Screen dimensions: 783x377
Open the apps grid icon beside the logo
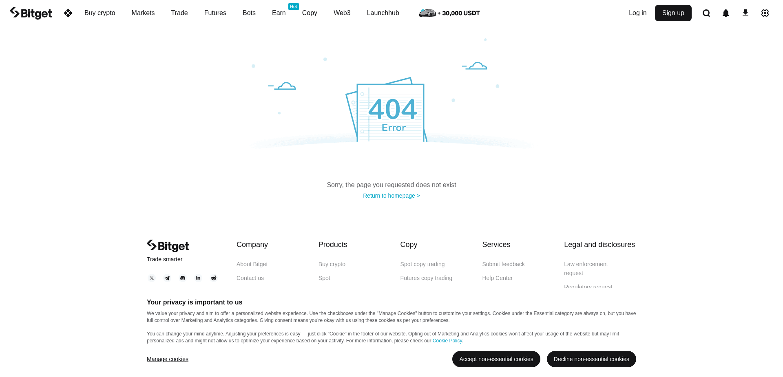coord(68,13)
